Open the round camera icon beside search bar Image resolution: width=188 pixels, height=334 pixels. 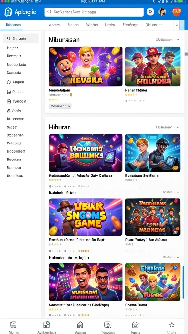coord(150,12)
